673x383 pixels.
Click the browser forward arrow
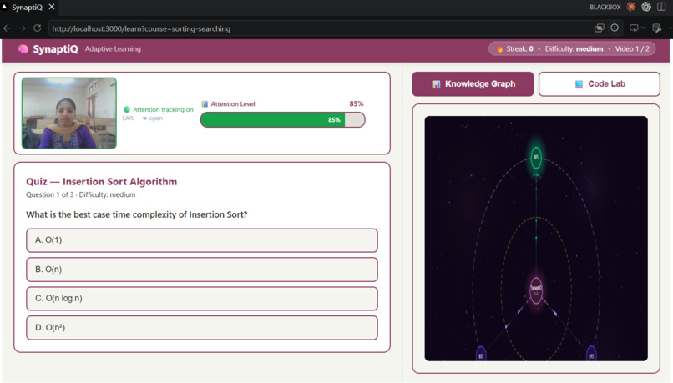click(22, 28)
